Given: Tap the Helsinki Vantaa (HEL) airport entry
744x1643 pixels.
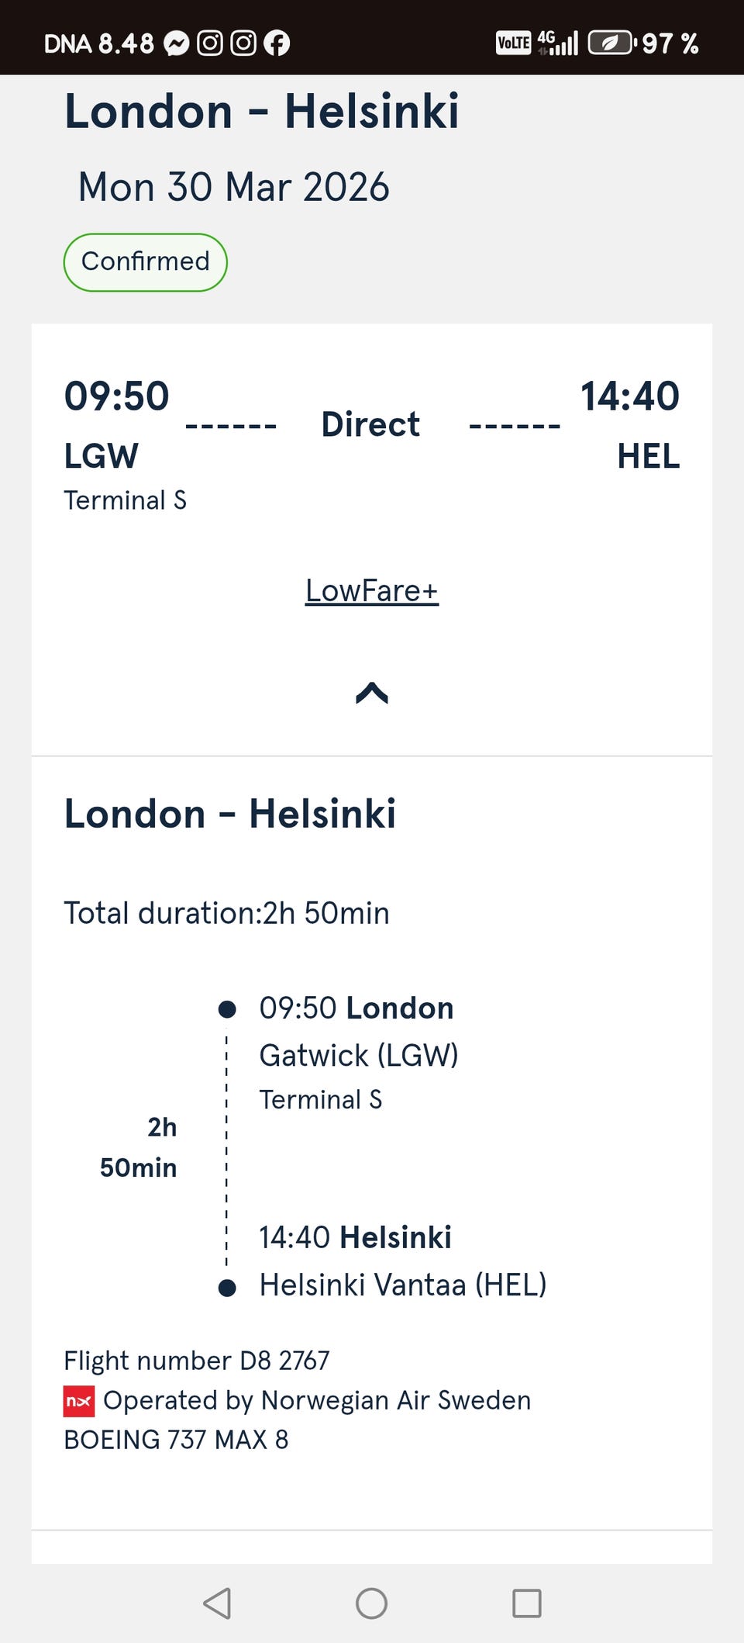Looking at the screenshot, I should [403, 1285].
